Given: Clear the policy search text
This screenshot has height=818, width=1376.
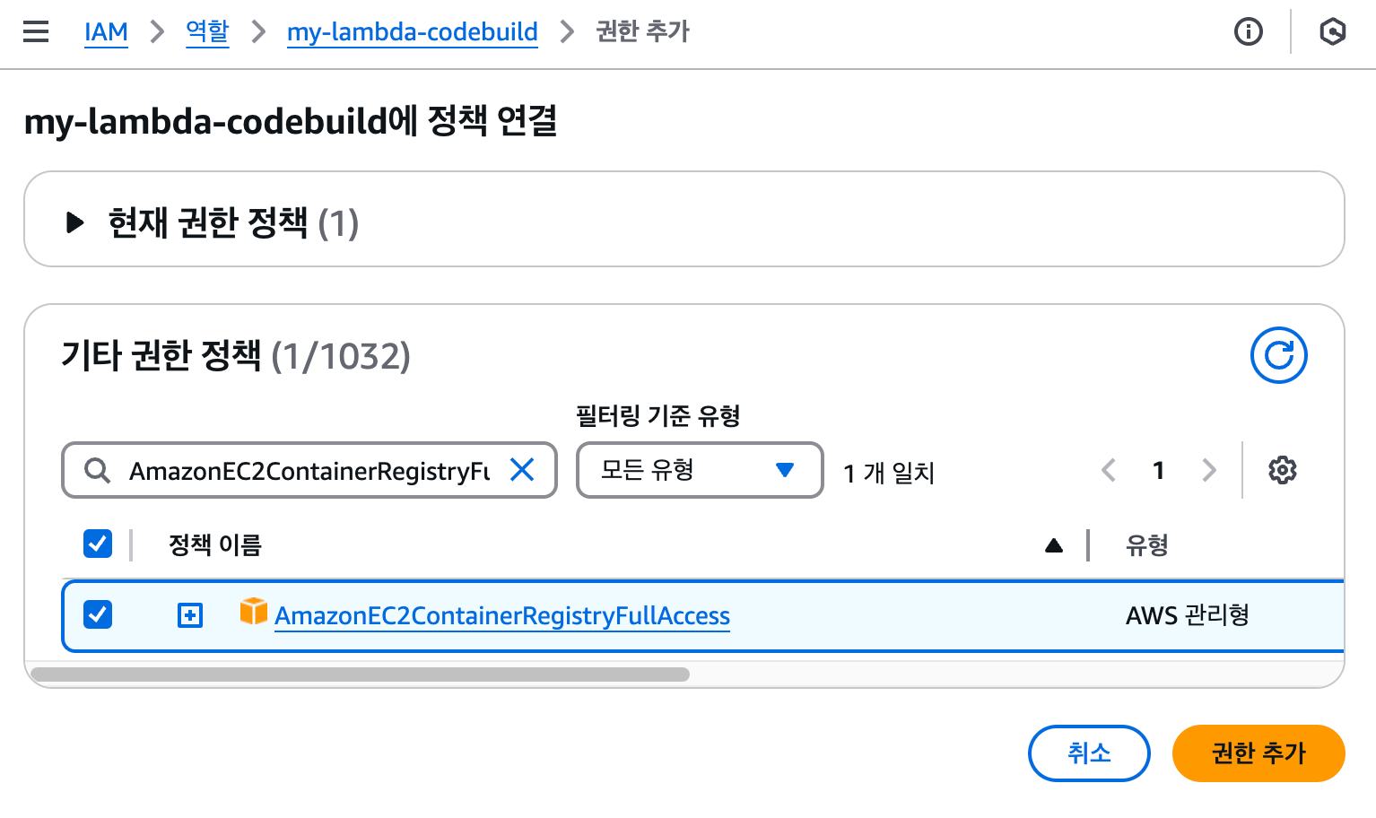Looking at the screenshot, I should pyautogui.click(x=522, y=469).
